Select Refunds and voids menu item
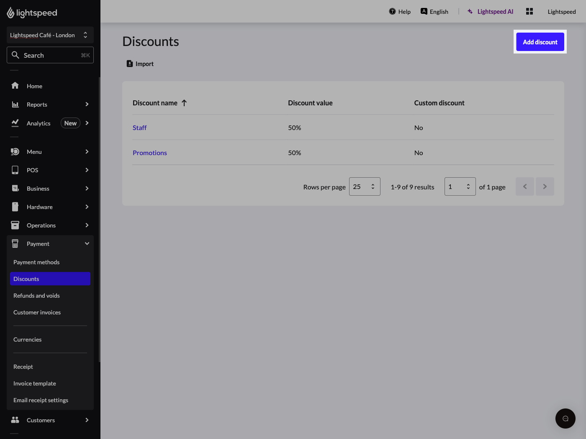The width and height of the screenshot is (586, 439). pos(36,295)
